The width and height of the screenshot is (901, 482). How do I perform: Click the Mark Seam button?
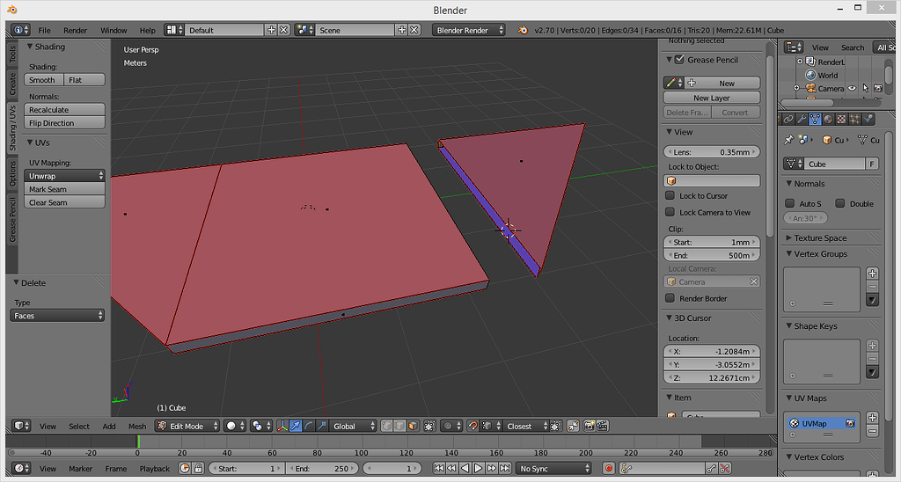pos(64,189)
